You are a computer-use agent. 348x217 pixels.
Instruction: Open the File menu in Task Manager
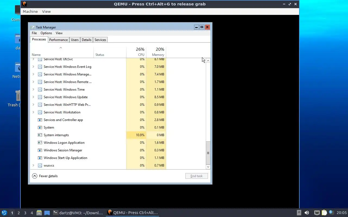[34, 33]
